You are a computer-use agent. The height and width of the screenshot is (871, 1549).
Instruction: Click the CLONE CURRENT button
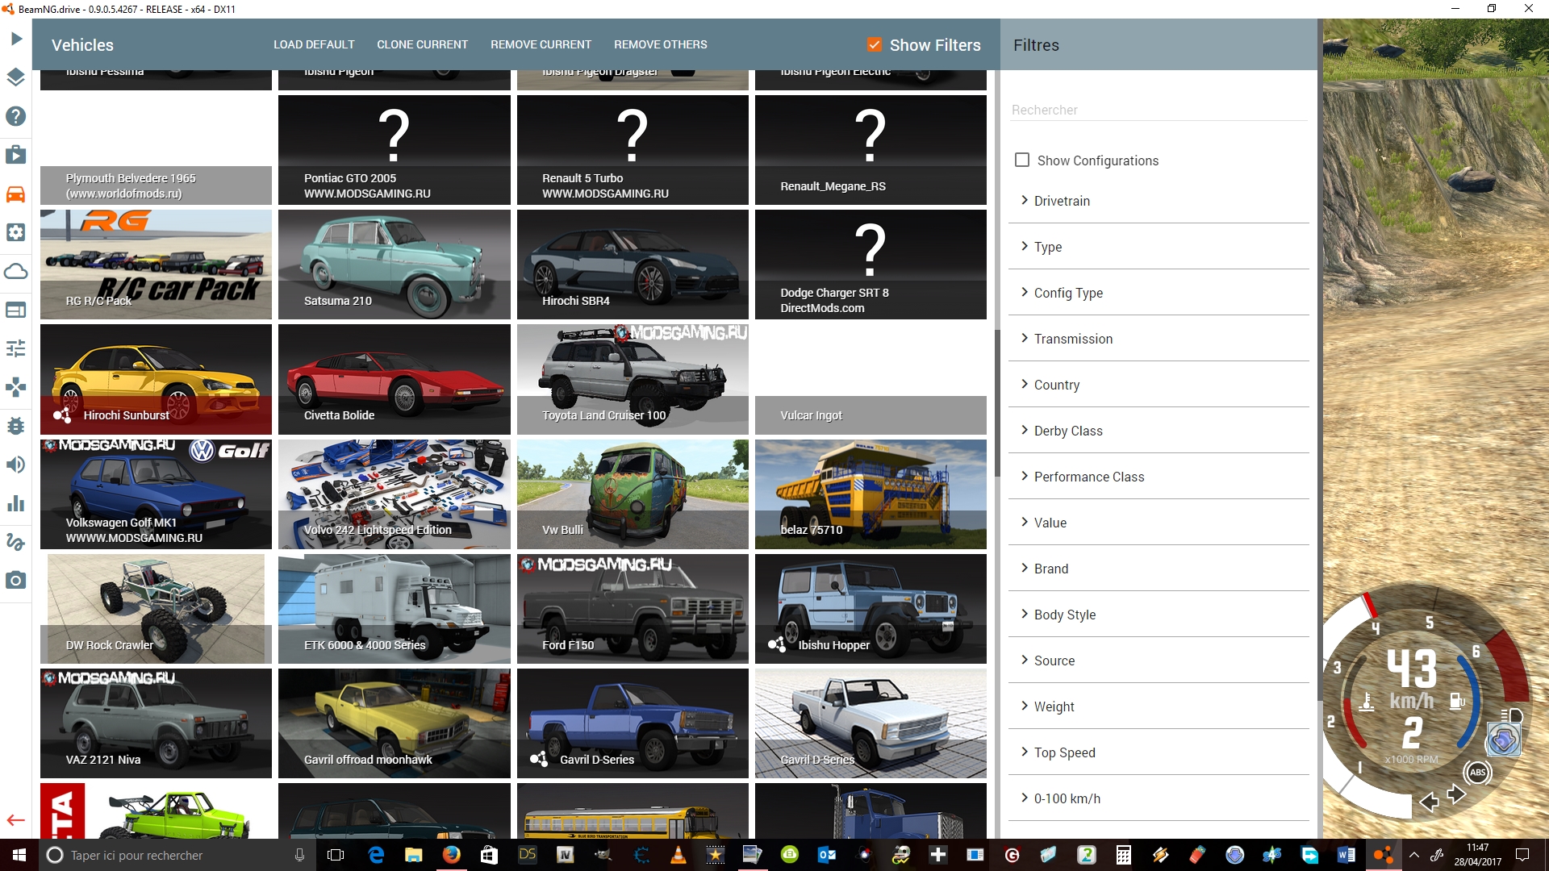(x=422, y=44)
